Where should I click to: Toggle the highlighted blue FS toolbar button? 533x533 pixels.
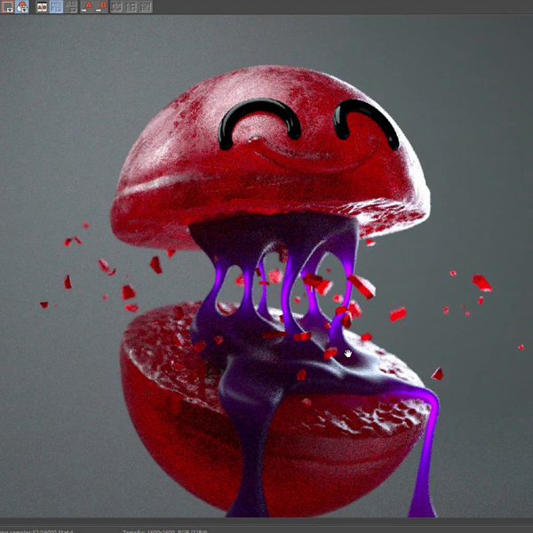click(55, 6)
